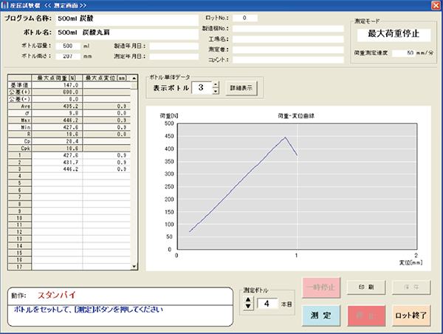This screenshot has width=443, height=334.
Task: Click the 荷重測定速度 field showing 50
Action: coord(404,53)
